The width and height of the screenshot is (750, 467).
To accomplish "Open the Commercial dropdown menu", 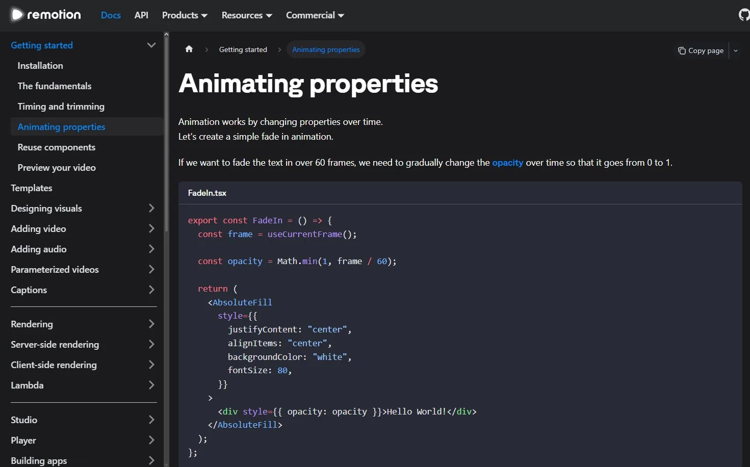I will click(315, 15).
